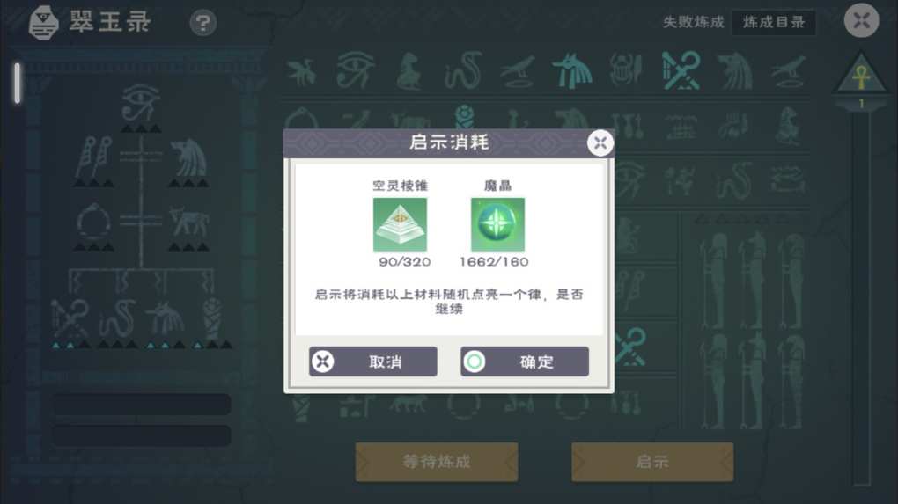Click the 启示 button at bottom
This screenshot has width=898, height=504.
652,462
